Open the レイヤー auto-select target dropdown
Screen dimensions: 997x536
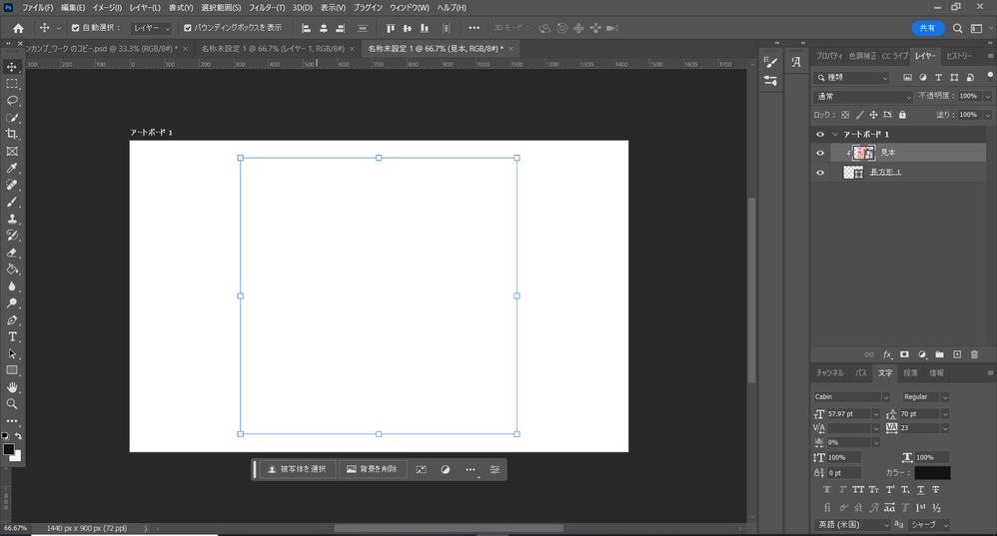tap(151, 28)
